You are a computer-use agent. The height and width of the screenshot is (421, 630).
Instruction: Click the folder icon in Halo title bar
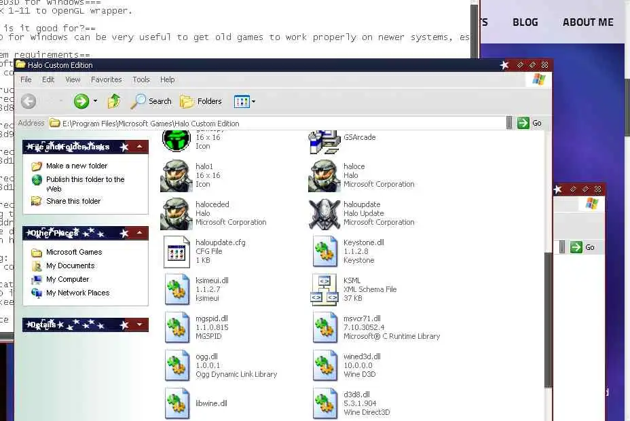click(20, 65)
